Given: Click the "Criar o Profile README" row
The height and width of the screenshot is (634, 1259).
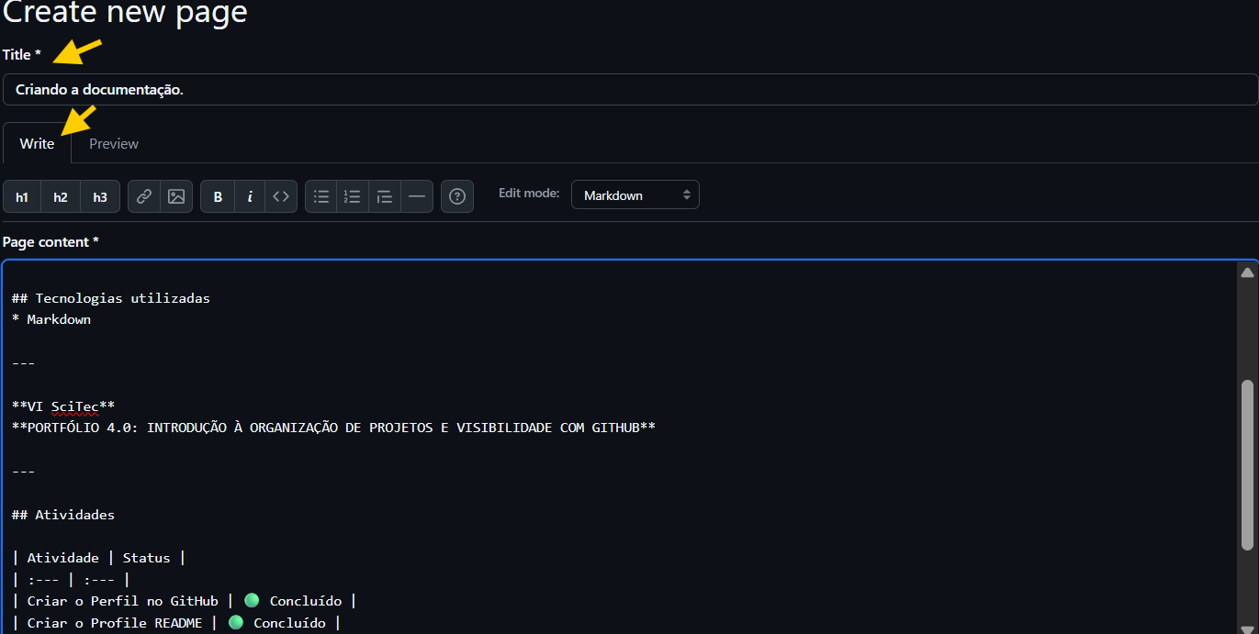Looking at the screenshot, I should (176, 623).
